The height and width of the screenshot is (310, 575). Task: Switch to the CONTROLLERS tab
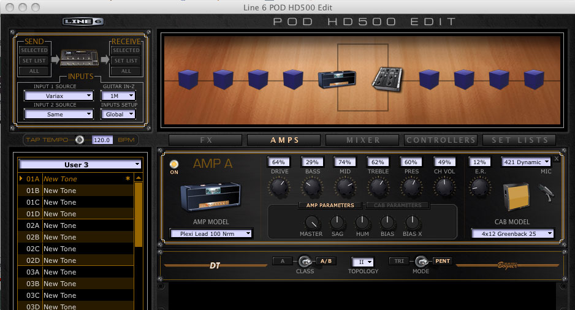[441, 140]
